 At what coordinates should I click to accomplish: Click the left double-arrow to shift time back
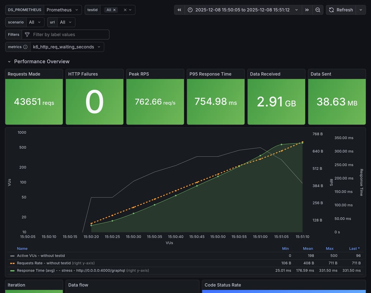click(x=179, y=10)
